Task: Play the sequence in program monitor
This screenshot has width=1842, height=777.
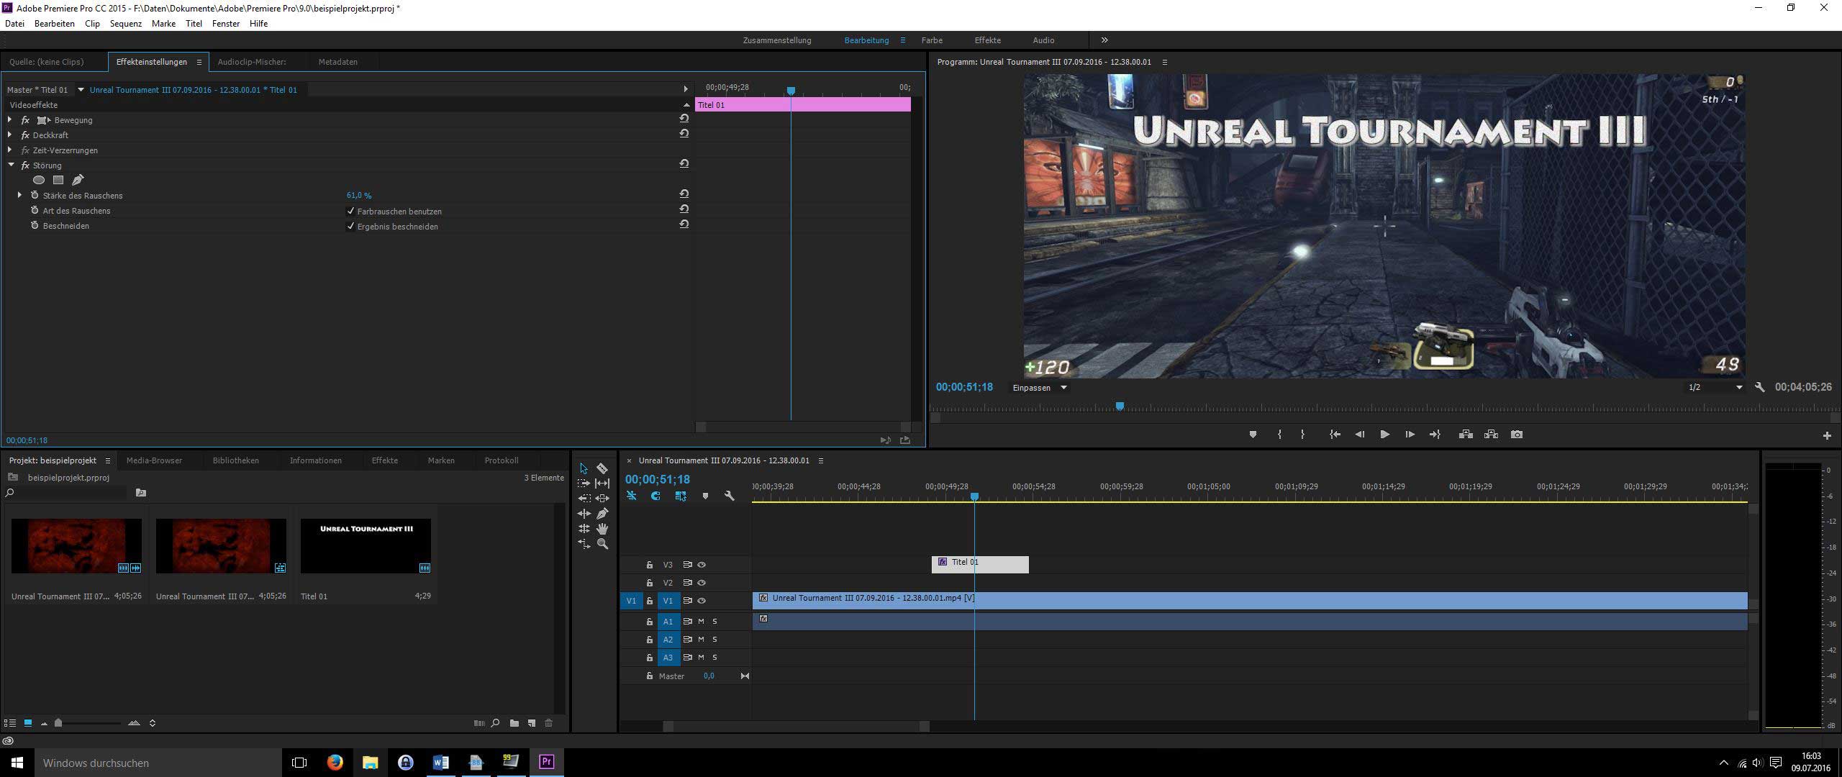Action: pos(1384,435)
